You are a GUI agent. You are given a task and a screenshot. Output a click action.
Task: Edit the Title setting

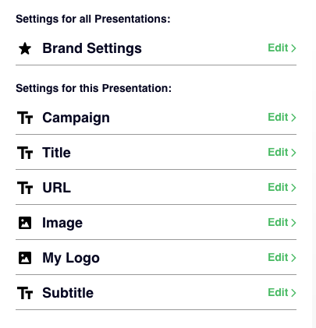282,153
